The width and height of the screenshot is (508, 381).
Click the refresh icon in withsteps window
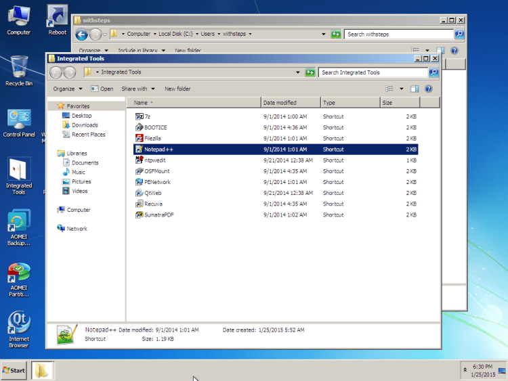click(x=336, y=34)
